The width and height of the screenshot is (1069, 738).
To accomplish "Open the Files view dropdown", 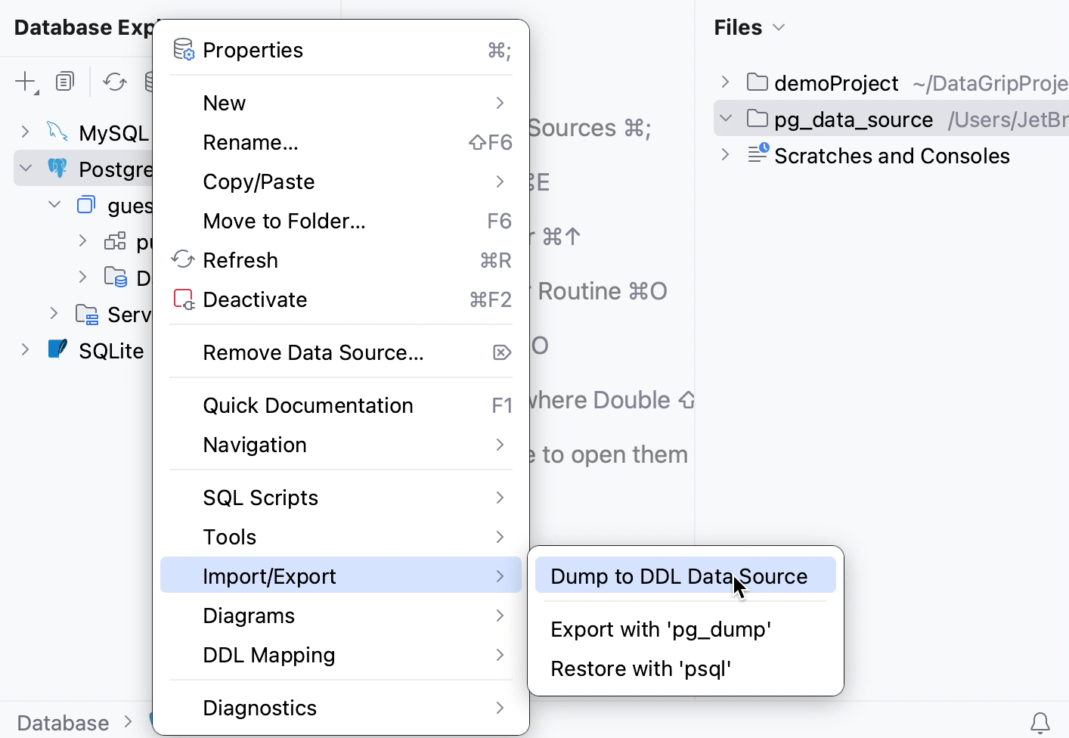I will point(779,28).
